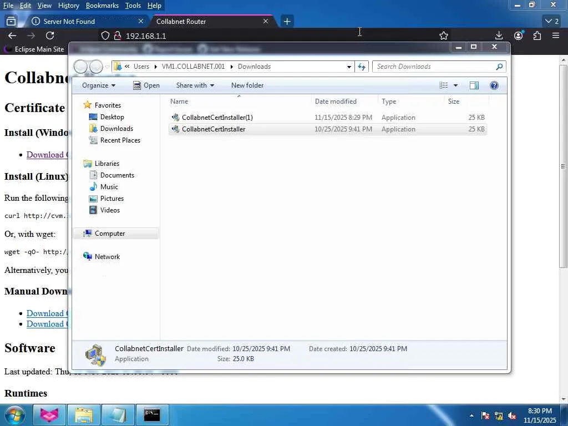Click the insecure connection padlock icon
The image size is (568, 426).
pos(118,35)
